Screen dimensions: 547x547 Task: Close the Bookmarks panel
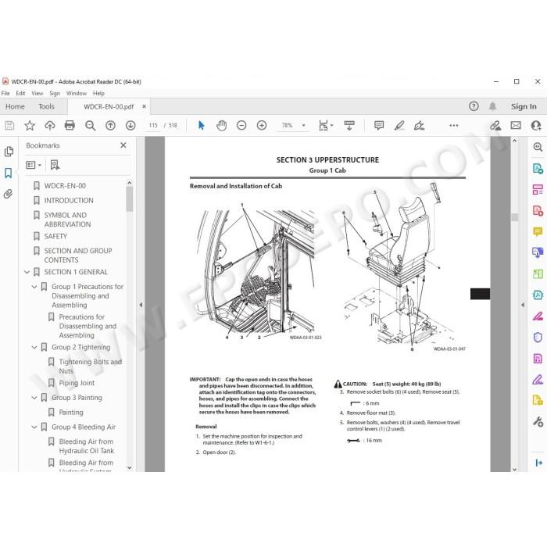click(x=123, y=145)
